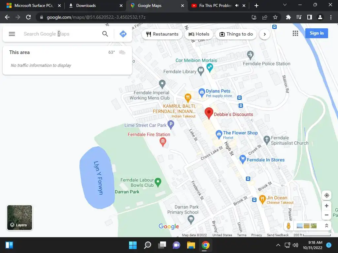The image size is (338, 253).
Task: Open the Widgets icon at taskbar left
Action: (x=9, y=245)
